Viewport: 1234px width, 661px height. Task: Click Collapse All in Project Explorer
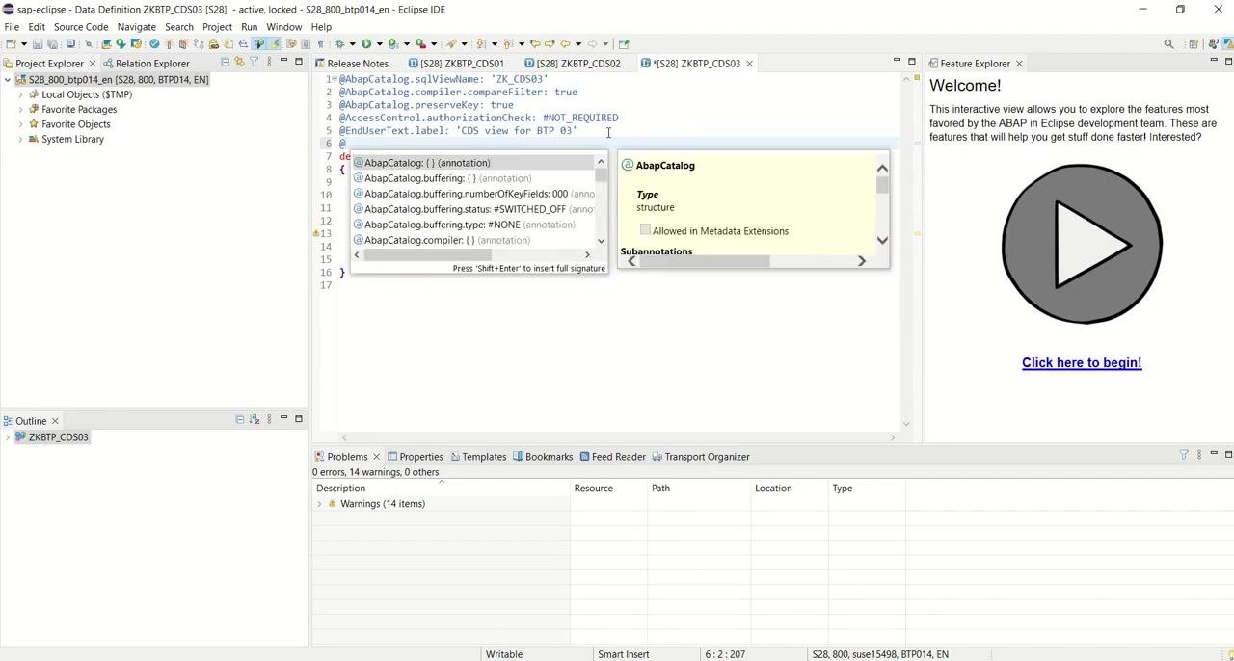coord(225,63)
